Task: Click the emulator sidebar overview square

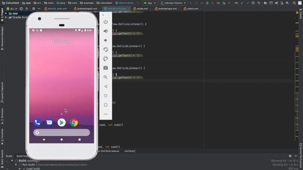Action: pos(106,105)
